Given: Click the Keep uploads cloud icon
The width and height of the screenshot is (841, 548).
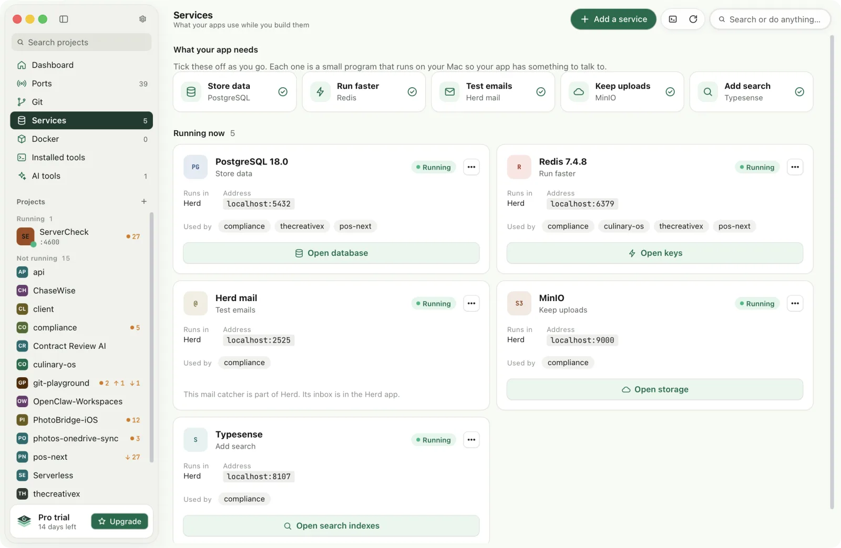Looking at the screenshot, I should pyautogui.click(x=579, y=92).
